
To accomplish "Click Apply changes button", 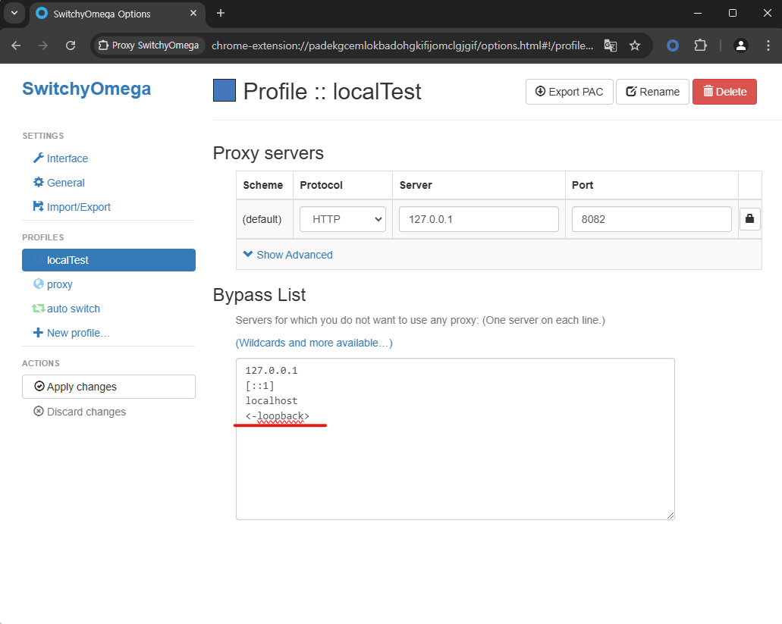I will tap(108, 387).
